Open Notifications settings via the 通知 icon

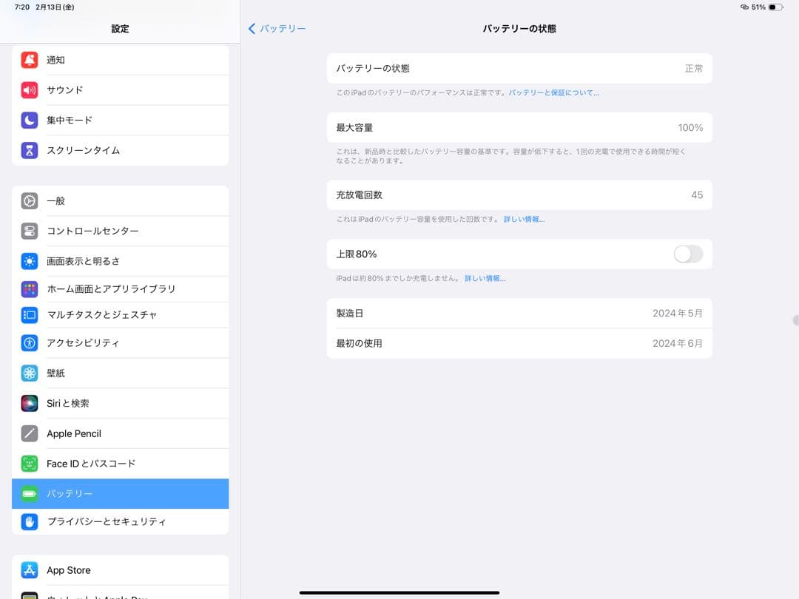pos(30,60)
